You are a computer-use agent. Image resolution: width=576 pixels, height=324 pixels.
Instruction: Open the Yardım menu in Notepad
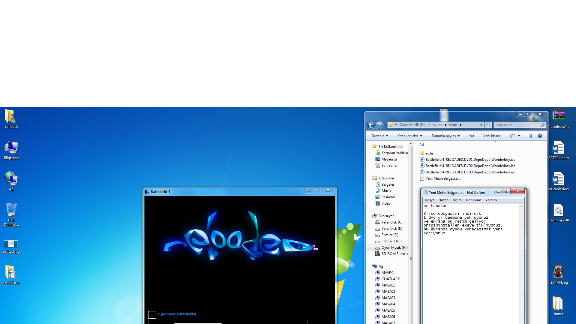[491, 200]
